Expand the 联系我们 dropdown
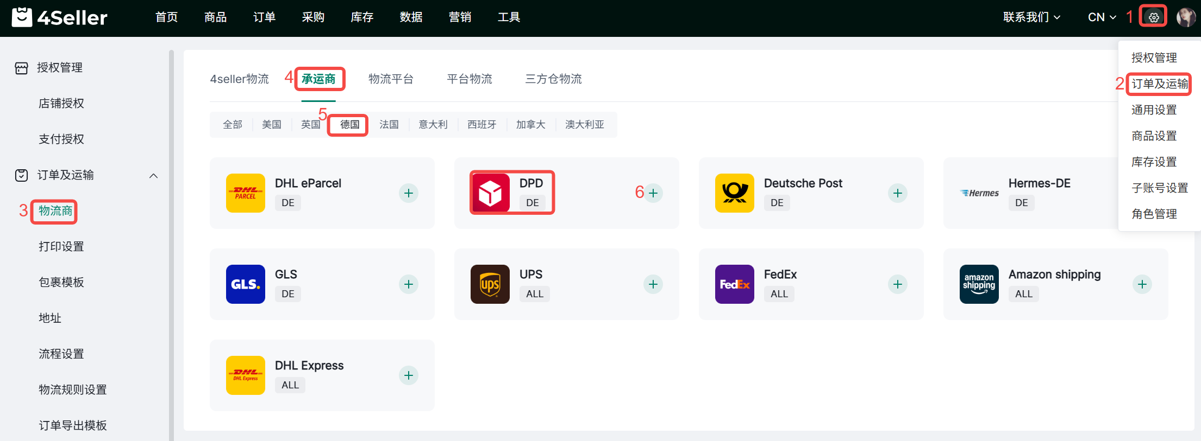This screenshot has height=441, width=1201. coord(1031,17)
